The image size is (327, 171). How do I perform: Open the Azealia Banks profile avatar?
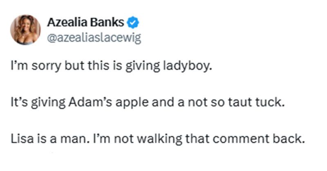pyautogui.click(x=25, y=29)
